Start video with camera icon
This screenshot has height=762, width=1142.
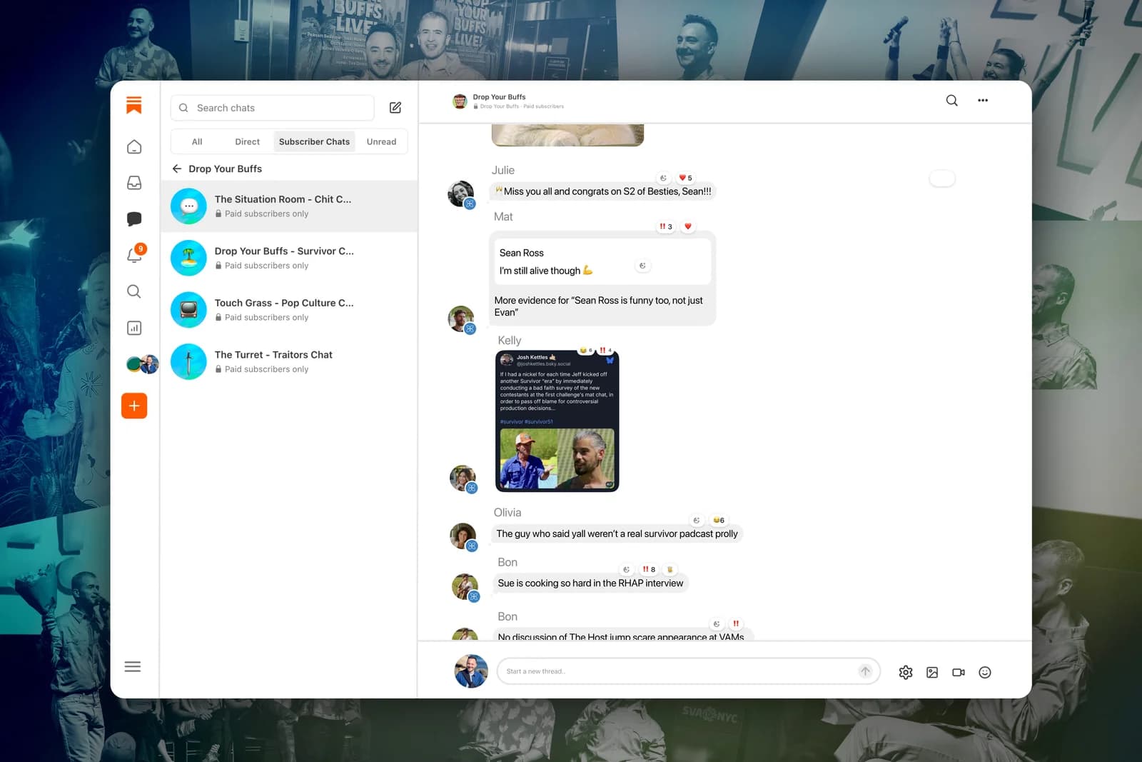[959, 672]
